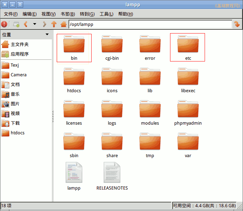Image resolution: width=243 pixels, height=211 pixels.
Task: Open the 文件(F) menu
Action: (11, 14)
